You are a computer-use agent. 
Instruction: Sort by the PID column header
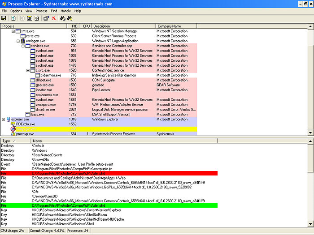(x=73, y=26)
